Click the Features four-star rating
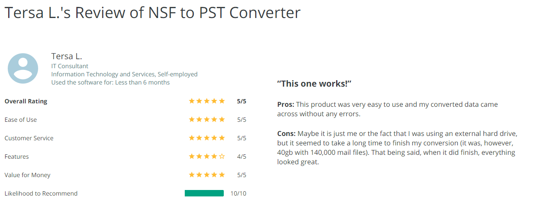Image resolution: width=547 pixels, height=202 pixels. (207, 157)
